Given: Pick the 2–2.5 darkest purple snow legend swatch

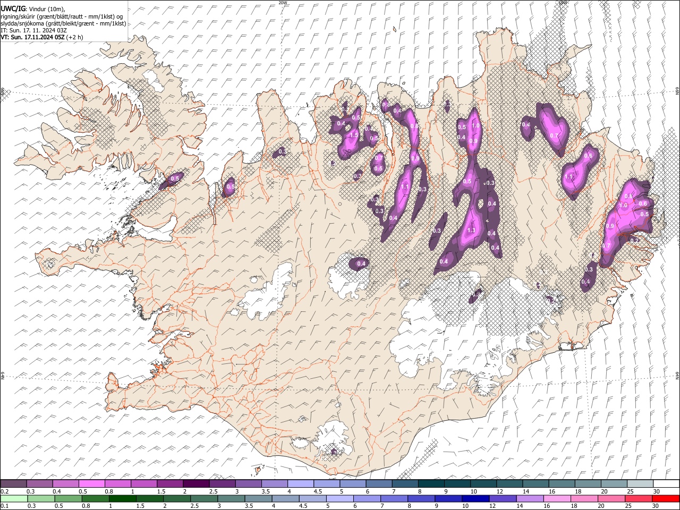Looking at the screenshot, I should (196, 483).
